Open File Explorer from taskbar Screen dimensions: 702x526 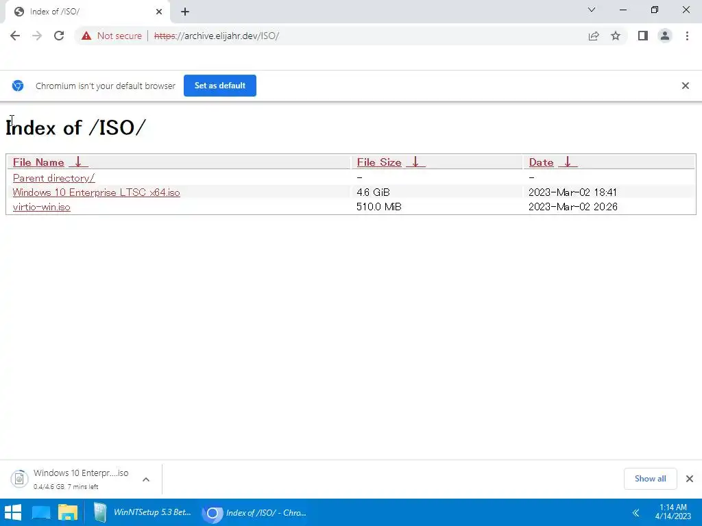68,512
